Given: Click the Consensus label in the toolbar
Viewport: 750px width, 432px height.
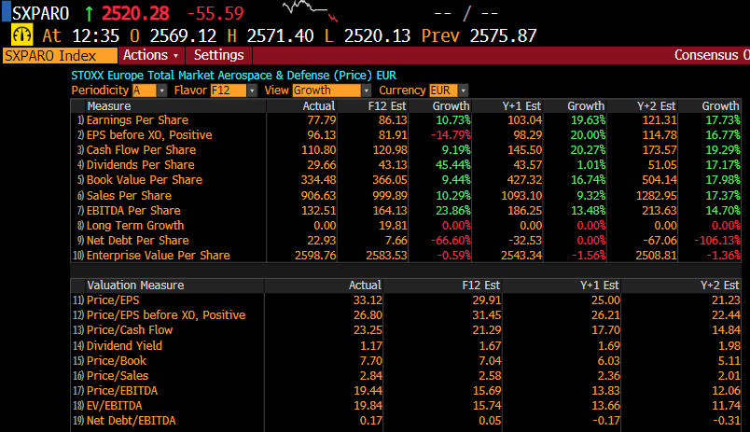Looking at the screenshot, I should [706, 55].
